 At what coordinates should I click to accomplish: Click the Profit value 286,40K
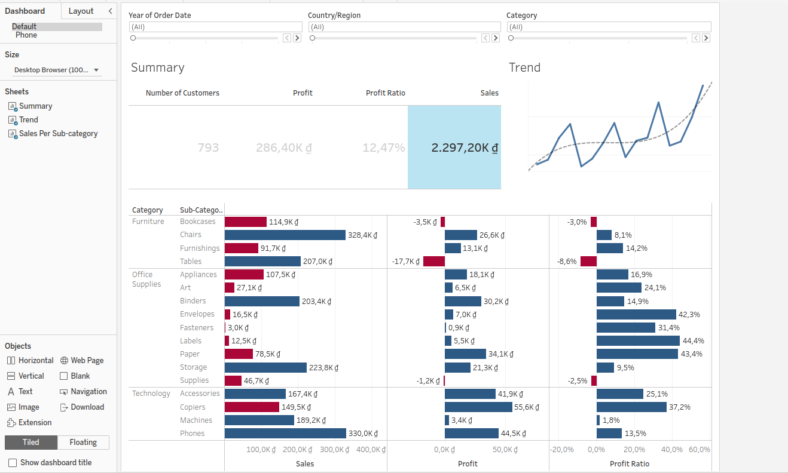point(284,148)
